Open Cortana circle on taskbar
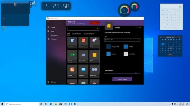 click(41, 104)
